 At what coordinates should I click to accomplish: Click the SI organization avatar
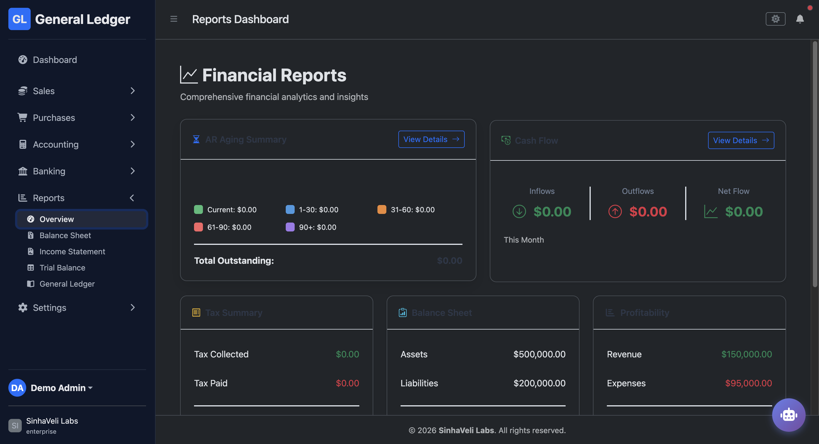point(15,426)
